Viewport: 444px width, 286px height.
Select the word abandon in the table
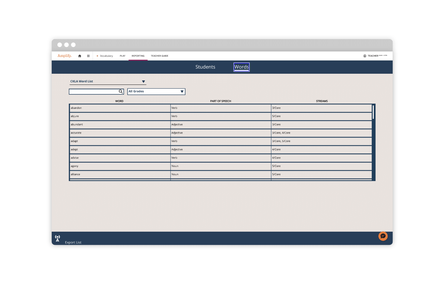pos(76,108)
